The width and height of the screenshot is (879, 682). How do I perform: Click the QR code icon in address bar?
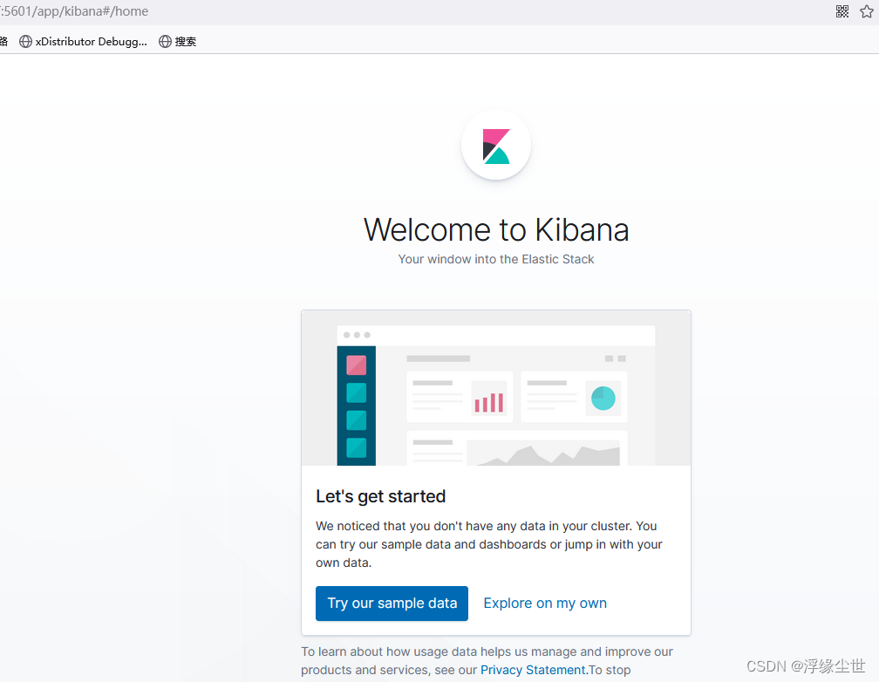click(x=842, y=11)
